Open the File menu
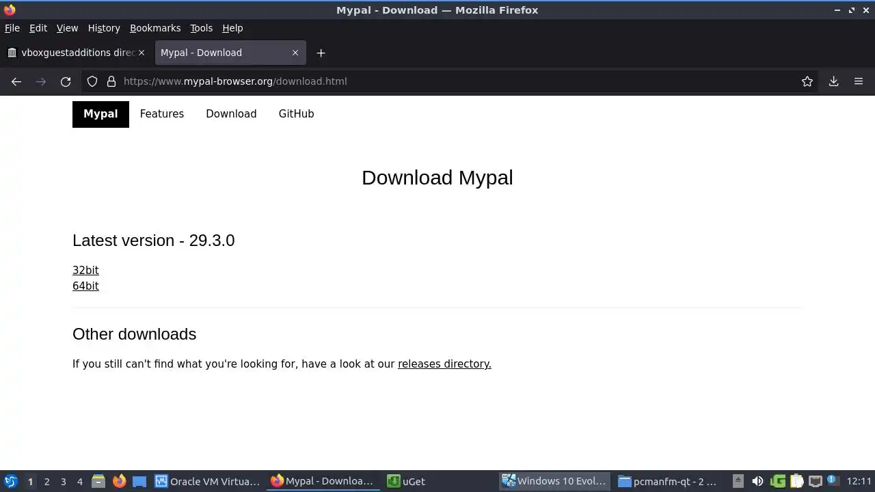This screenshot has height=492, width=875. [12, 28]
